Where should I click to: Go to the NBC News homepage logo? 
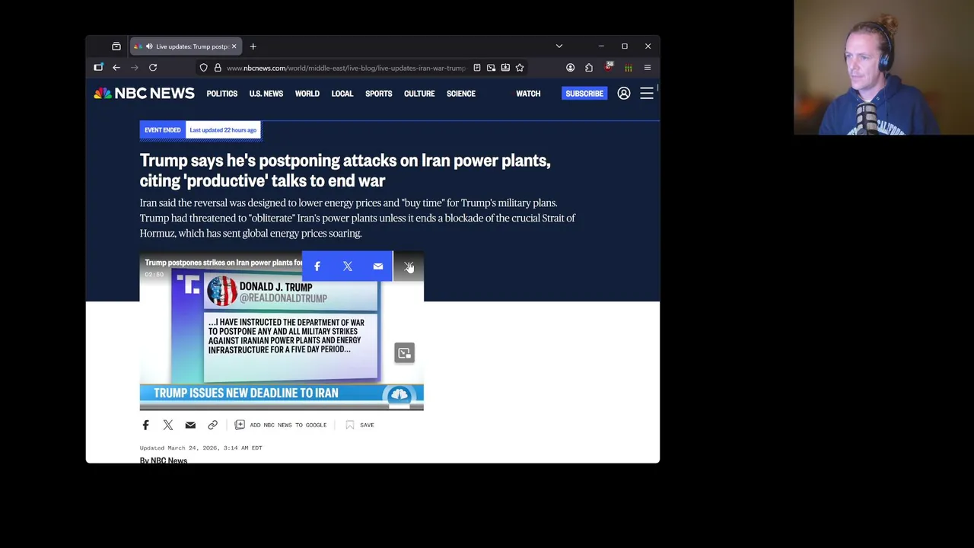(144, 93)
